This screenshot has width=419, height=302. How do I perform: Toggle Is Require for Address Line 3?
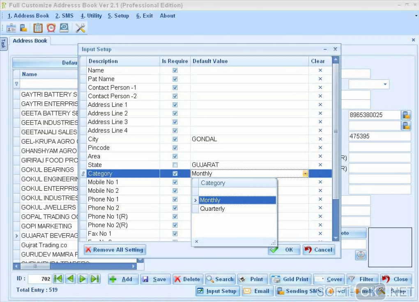[x=175, y=122]
